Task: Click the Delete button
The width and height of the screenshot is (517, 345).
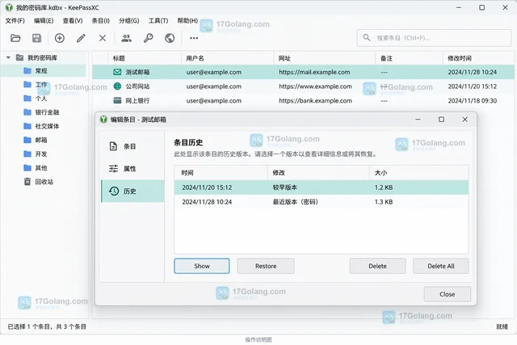Action: tap(377, 266)
